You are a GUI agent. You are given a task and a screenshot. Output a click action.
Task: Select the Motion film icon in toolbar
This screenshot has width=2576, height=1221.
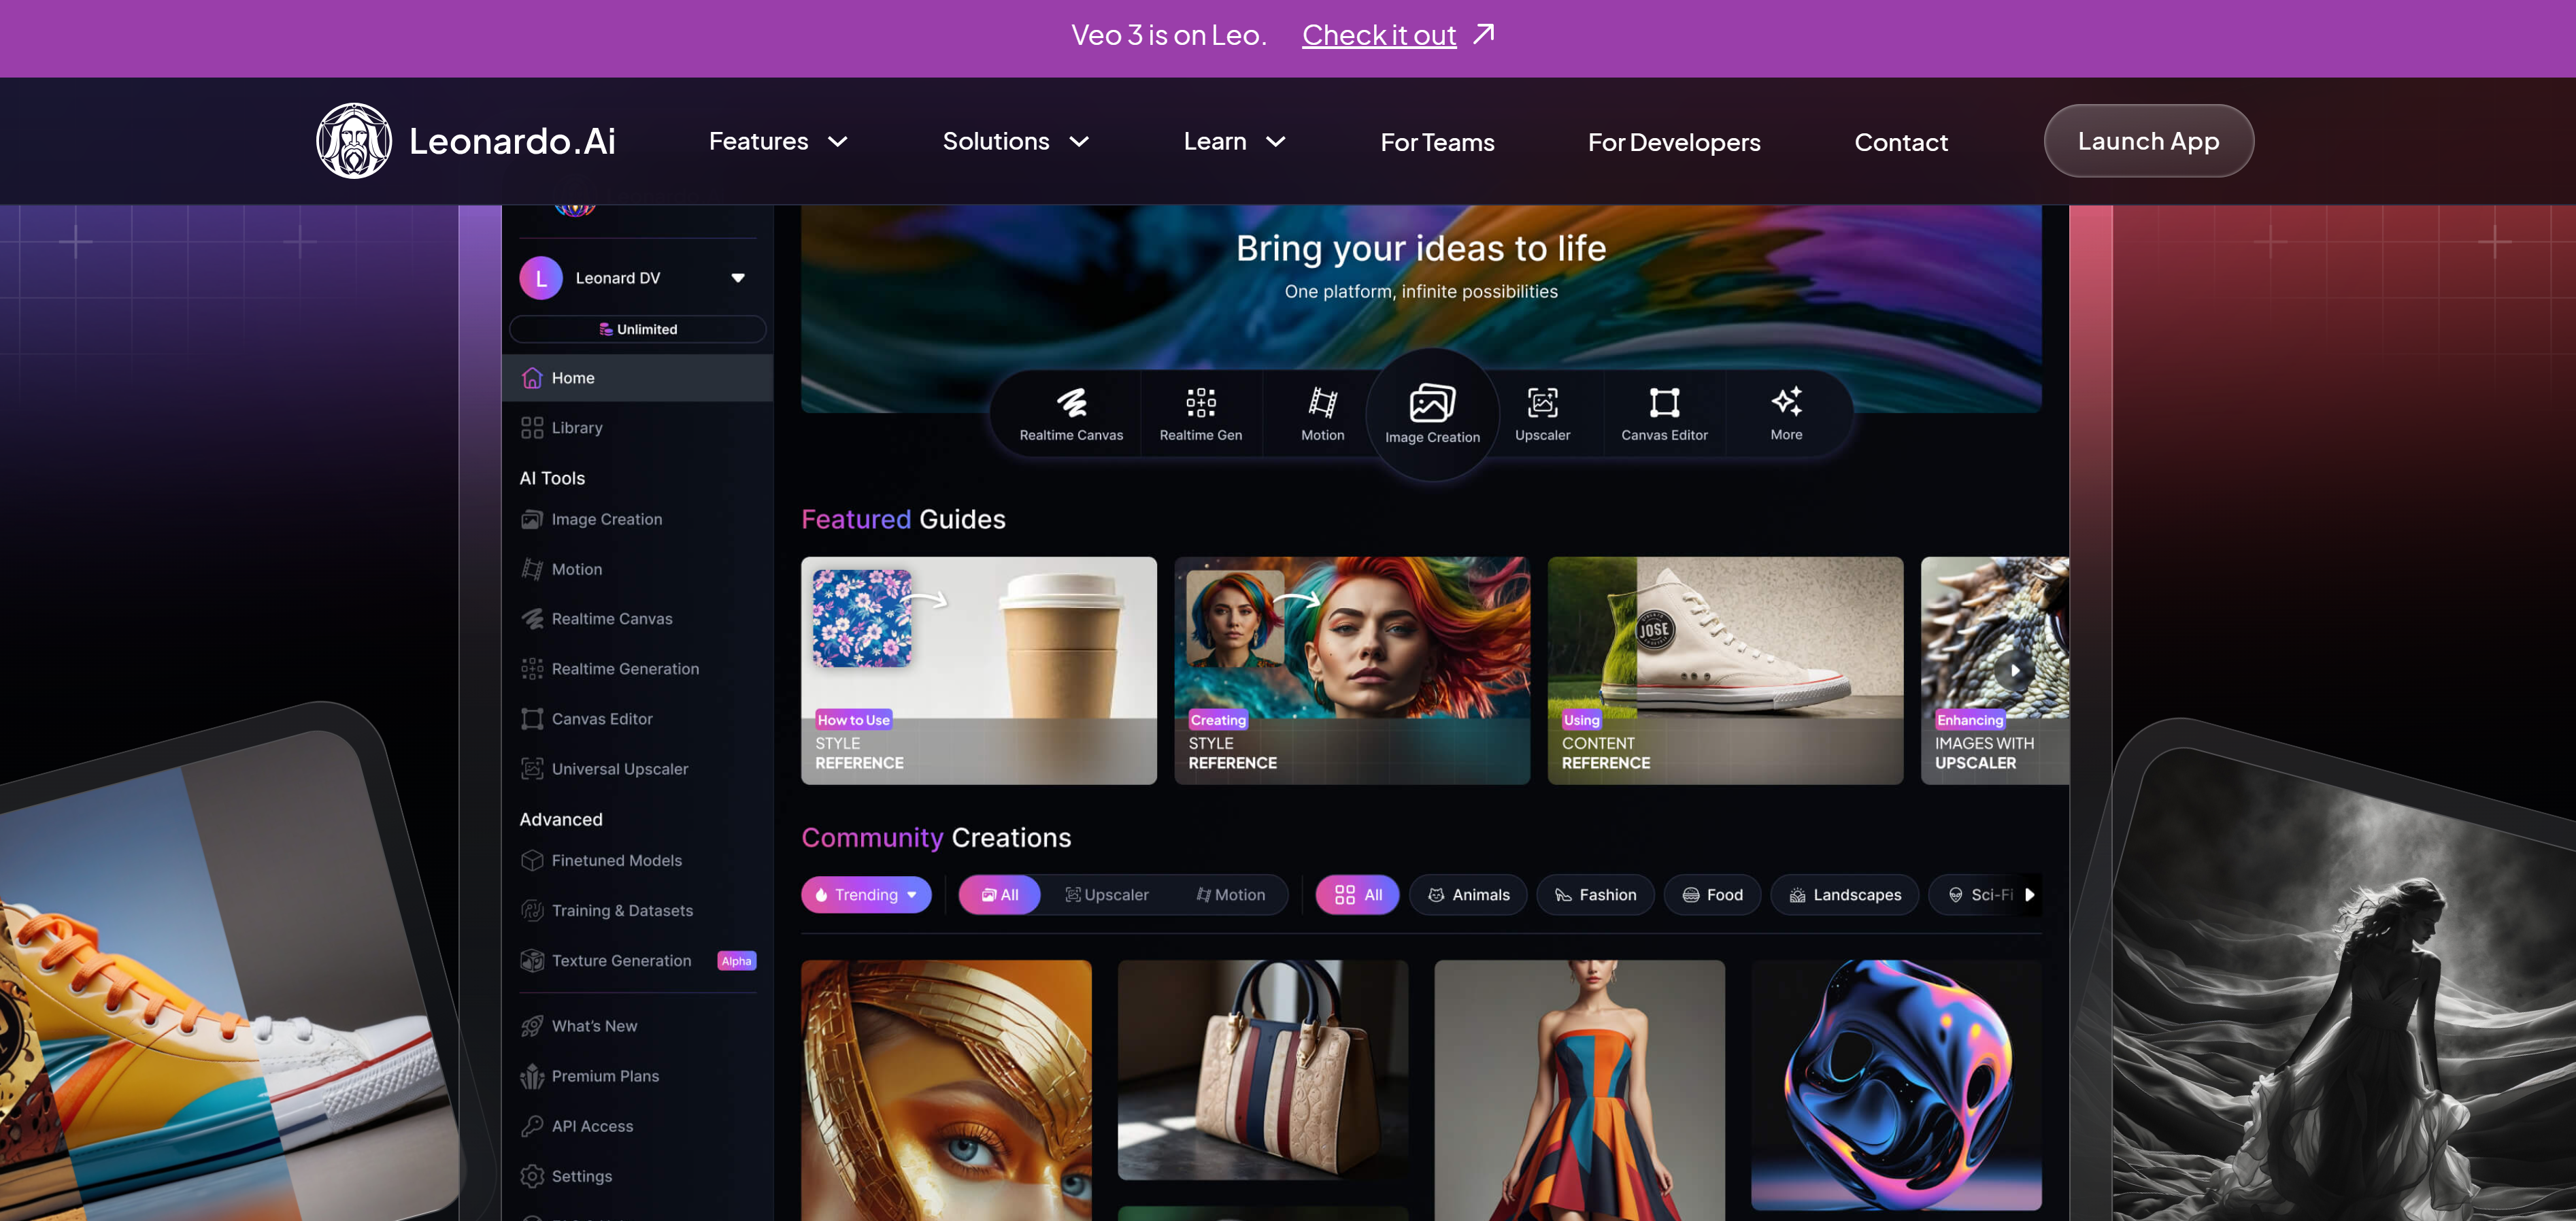coord(1322,403)
